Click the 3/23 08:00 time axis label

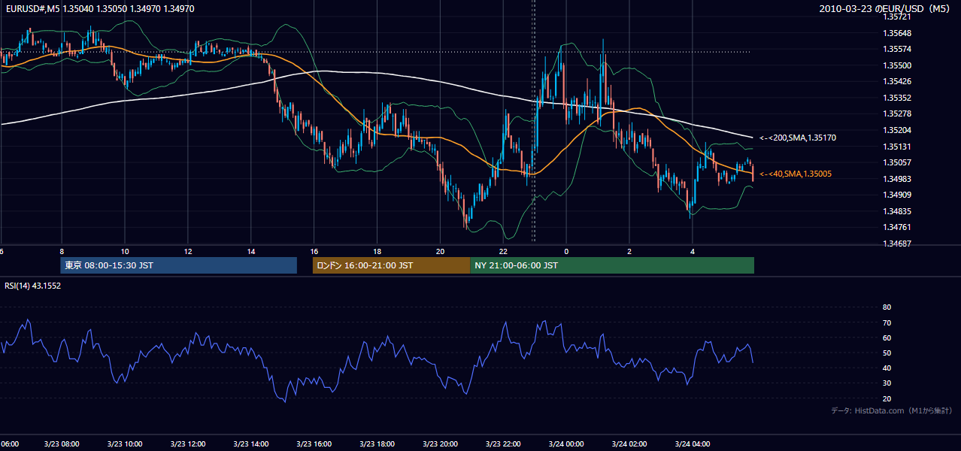pyautogui.click(x=60, y=444)
